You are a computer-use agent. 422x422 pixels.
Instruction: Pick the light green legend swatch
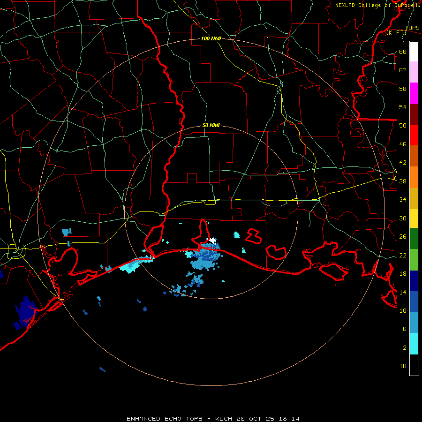(x=414, y=260)
